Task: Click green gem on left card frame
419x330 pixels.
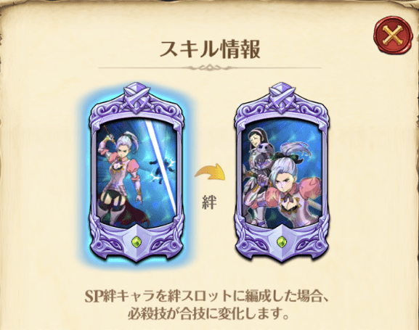Action: [136, 242]
